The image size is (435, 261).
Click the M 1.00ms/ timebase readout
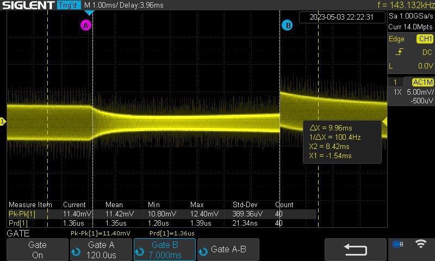click(101, 5)
